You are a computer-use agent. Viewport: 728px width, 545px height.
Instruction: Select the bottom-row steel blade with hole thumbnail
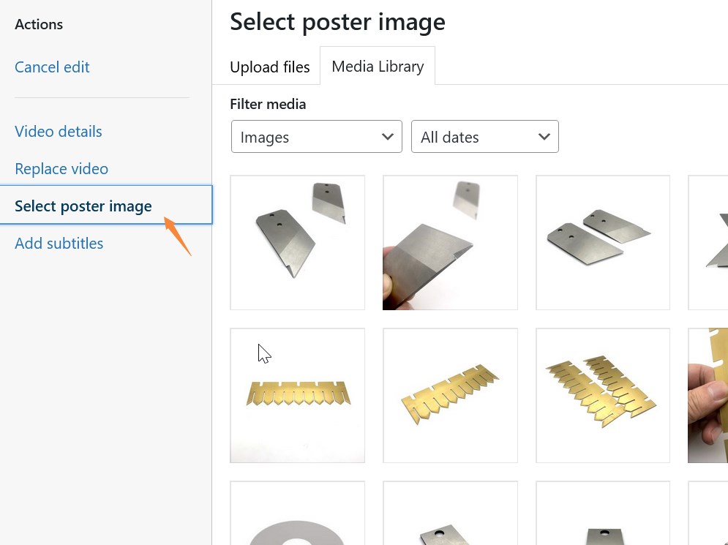(x=450, y=516)
